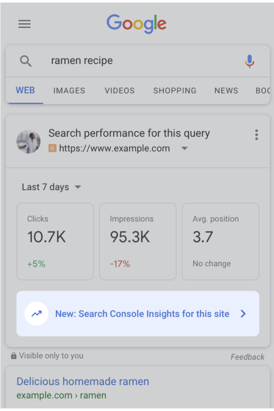The width and height of the screenshot is (274, 411).
Task: Select the Impressions metric card showing 95.3K
Action: [x=137, y=241]
